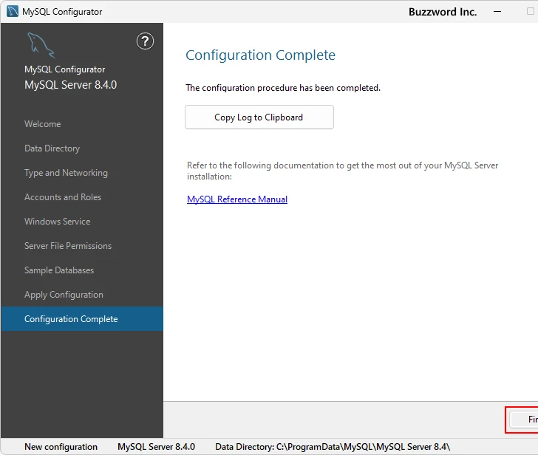
Task: Click the MySQL dolphin logo in sidebar
Action: pyautogui.click(x=41, y=45)
